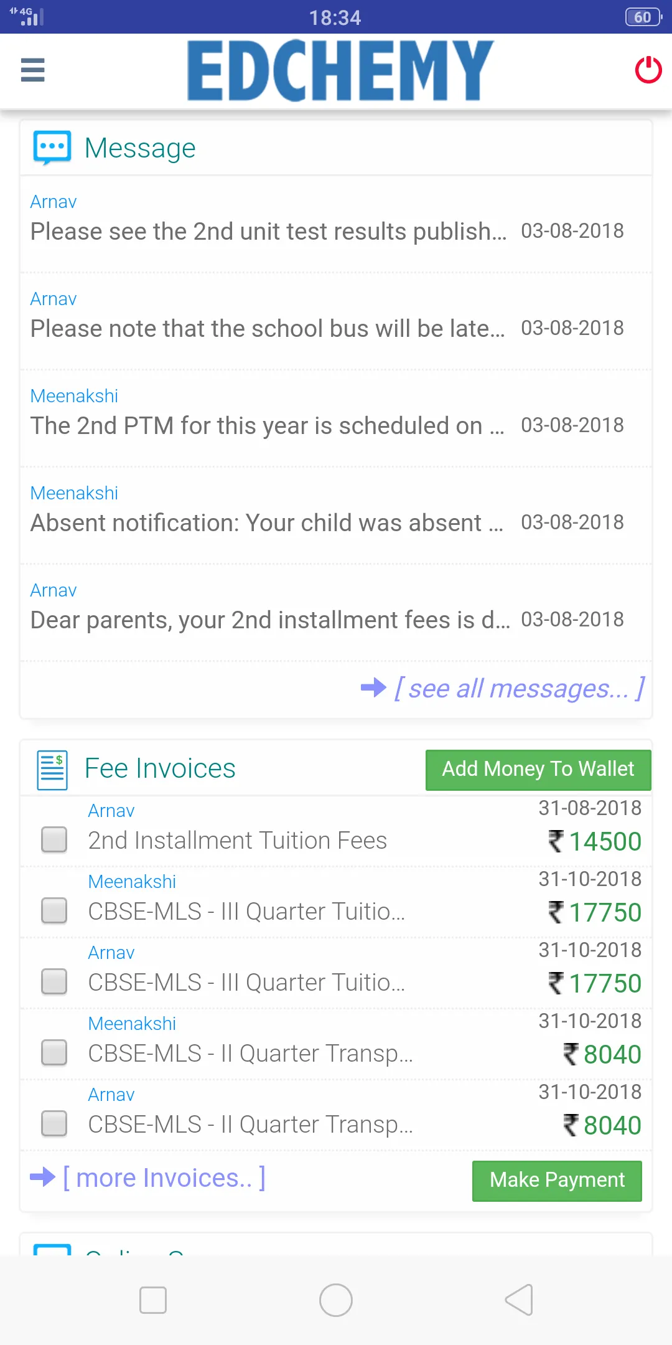
Task: Open the Absent notification message
Action: point(266,522)
